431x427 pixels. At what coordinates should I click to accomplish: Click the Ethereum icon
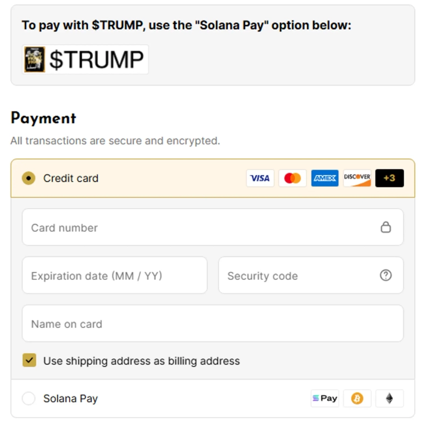tap(389, 398)
